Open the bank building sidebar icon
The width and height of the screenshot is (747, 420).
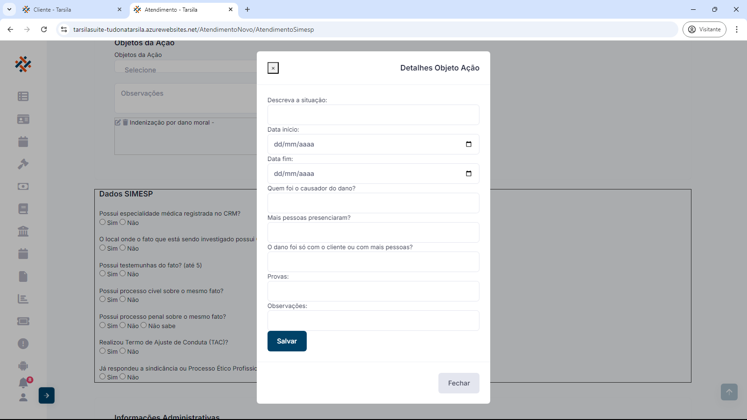point(23,231)
